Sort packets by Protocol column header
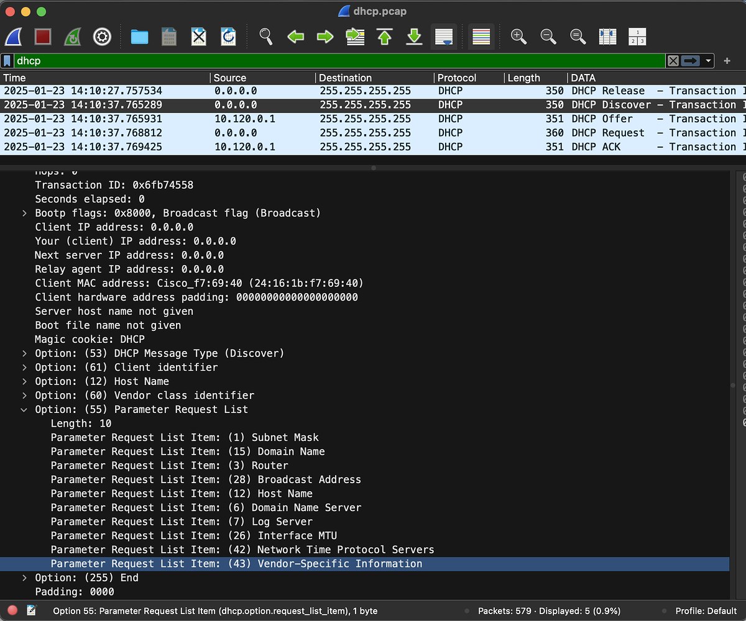The width and height of the screenshot is (746, 621). click(x=457, y=78)
